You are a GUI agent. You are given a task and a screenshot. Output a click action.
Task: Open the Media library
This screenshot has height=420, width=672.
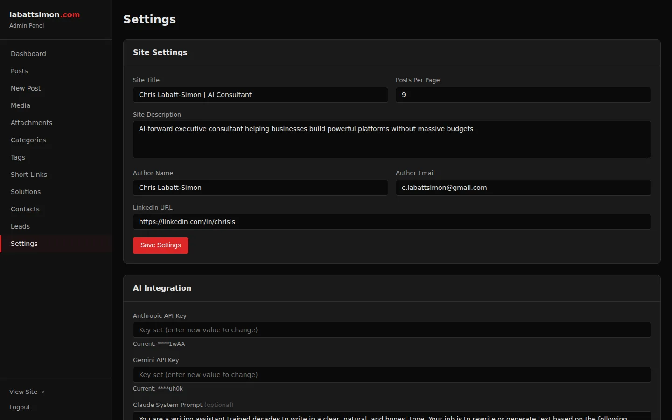click(x=20, y=105)
